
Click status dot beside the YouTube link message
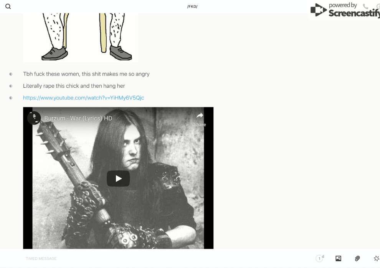(11, 98)
